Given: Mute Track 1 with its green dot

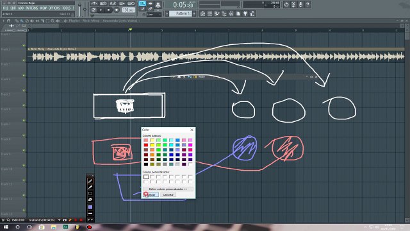Looking at the screenshot, I should pyautogui.click(x=24, y=46).
